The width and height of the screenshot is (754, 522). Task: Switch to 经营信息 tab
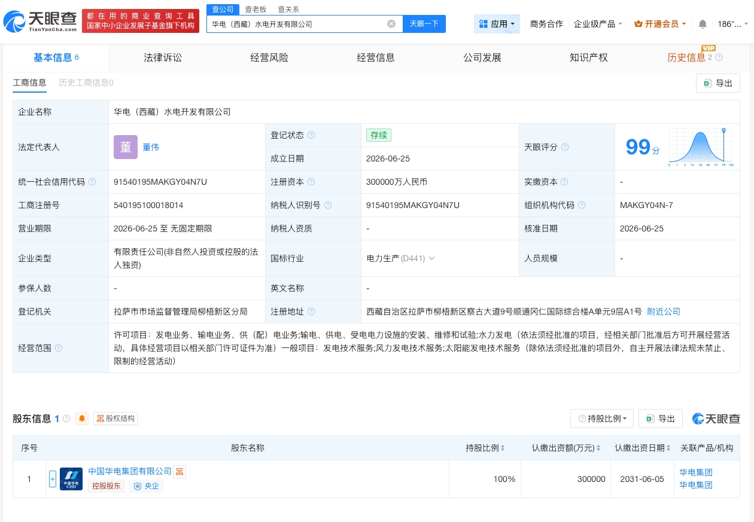(x=376, y=57)
